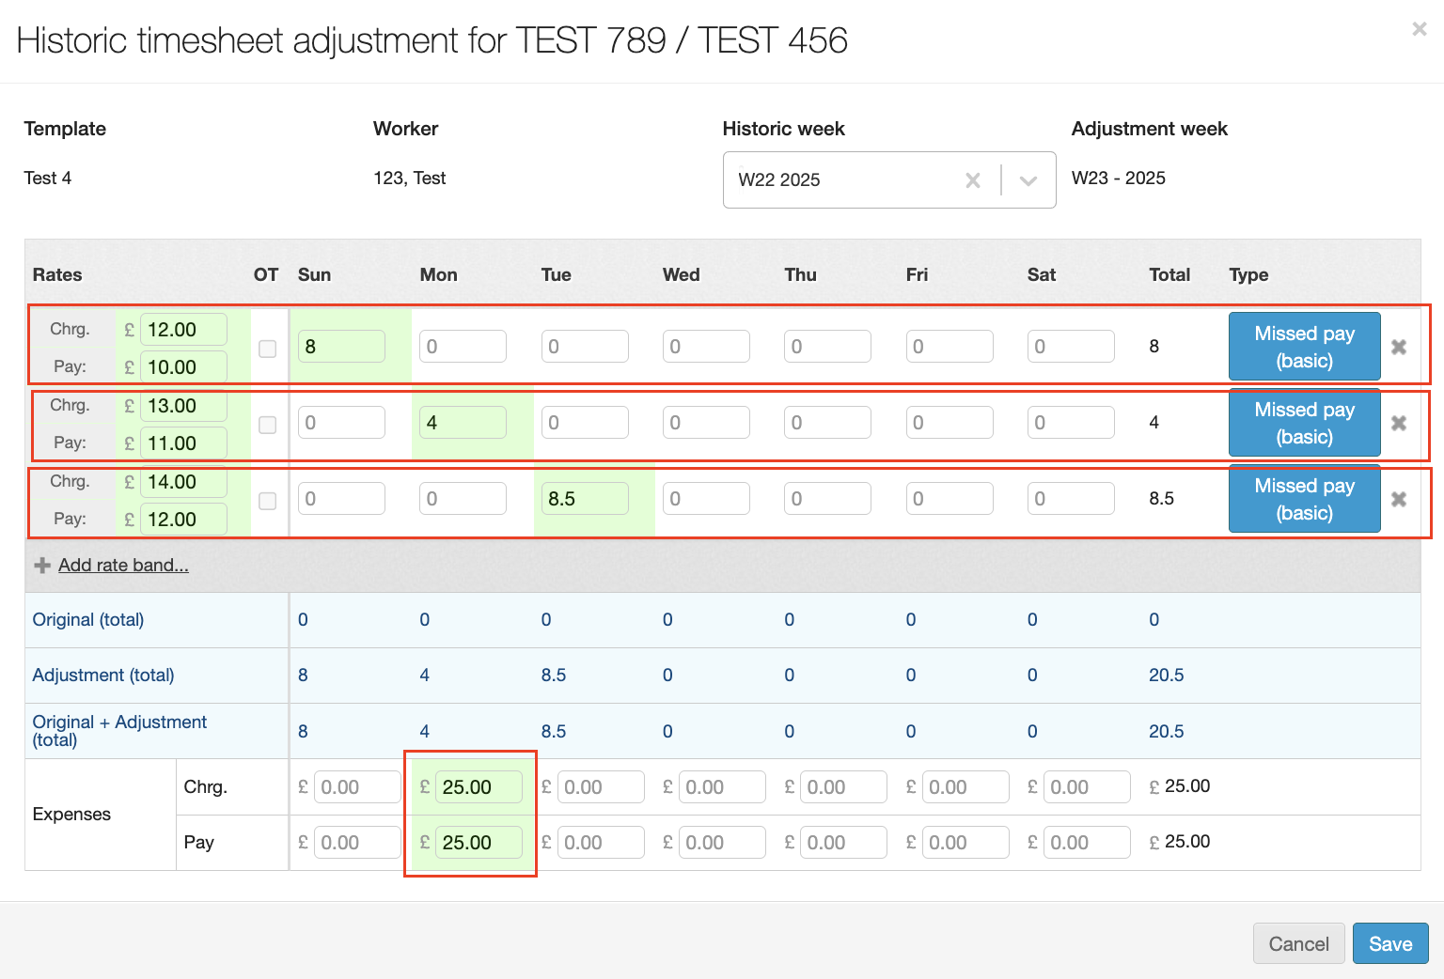The height and width of the screenshot is (979, 1444).
Task: Open type selector for third rate band
Action: [1304, 499]
